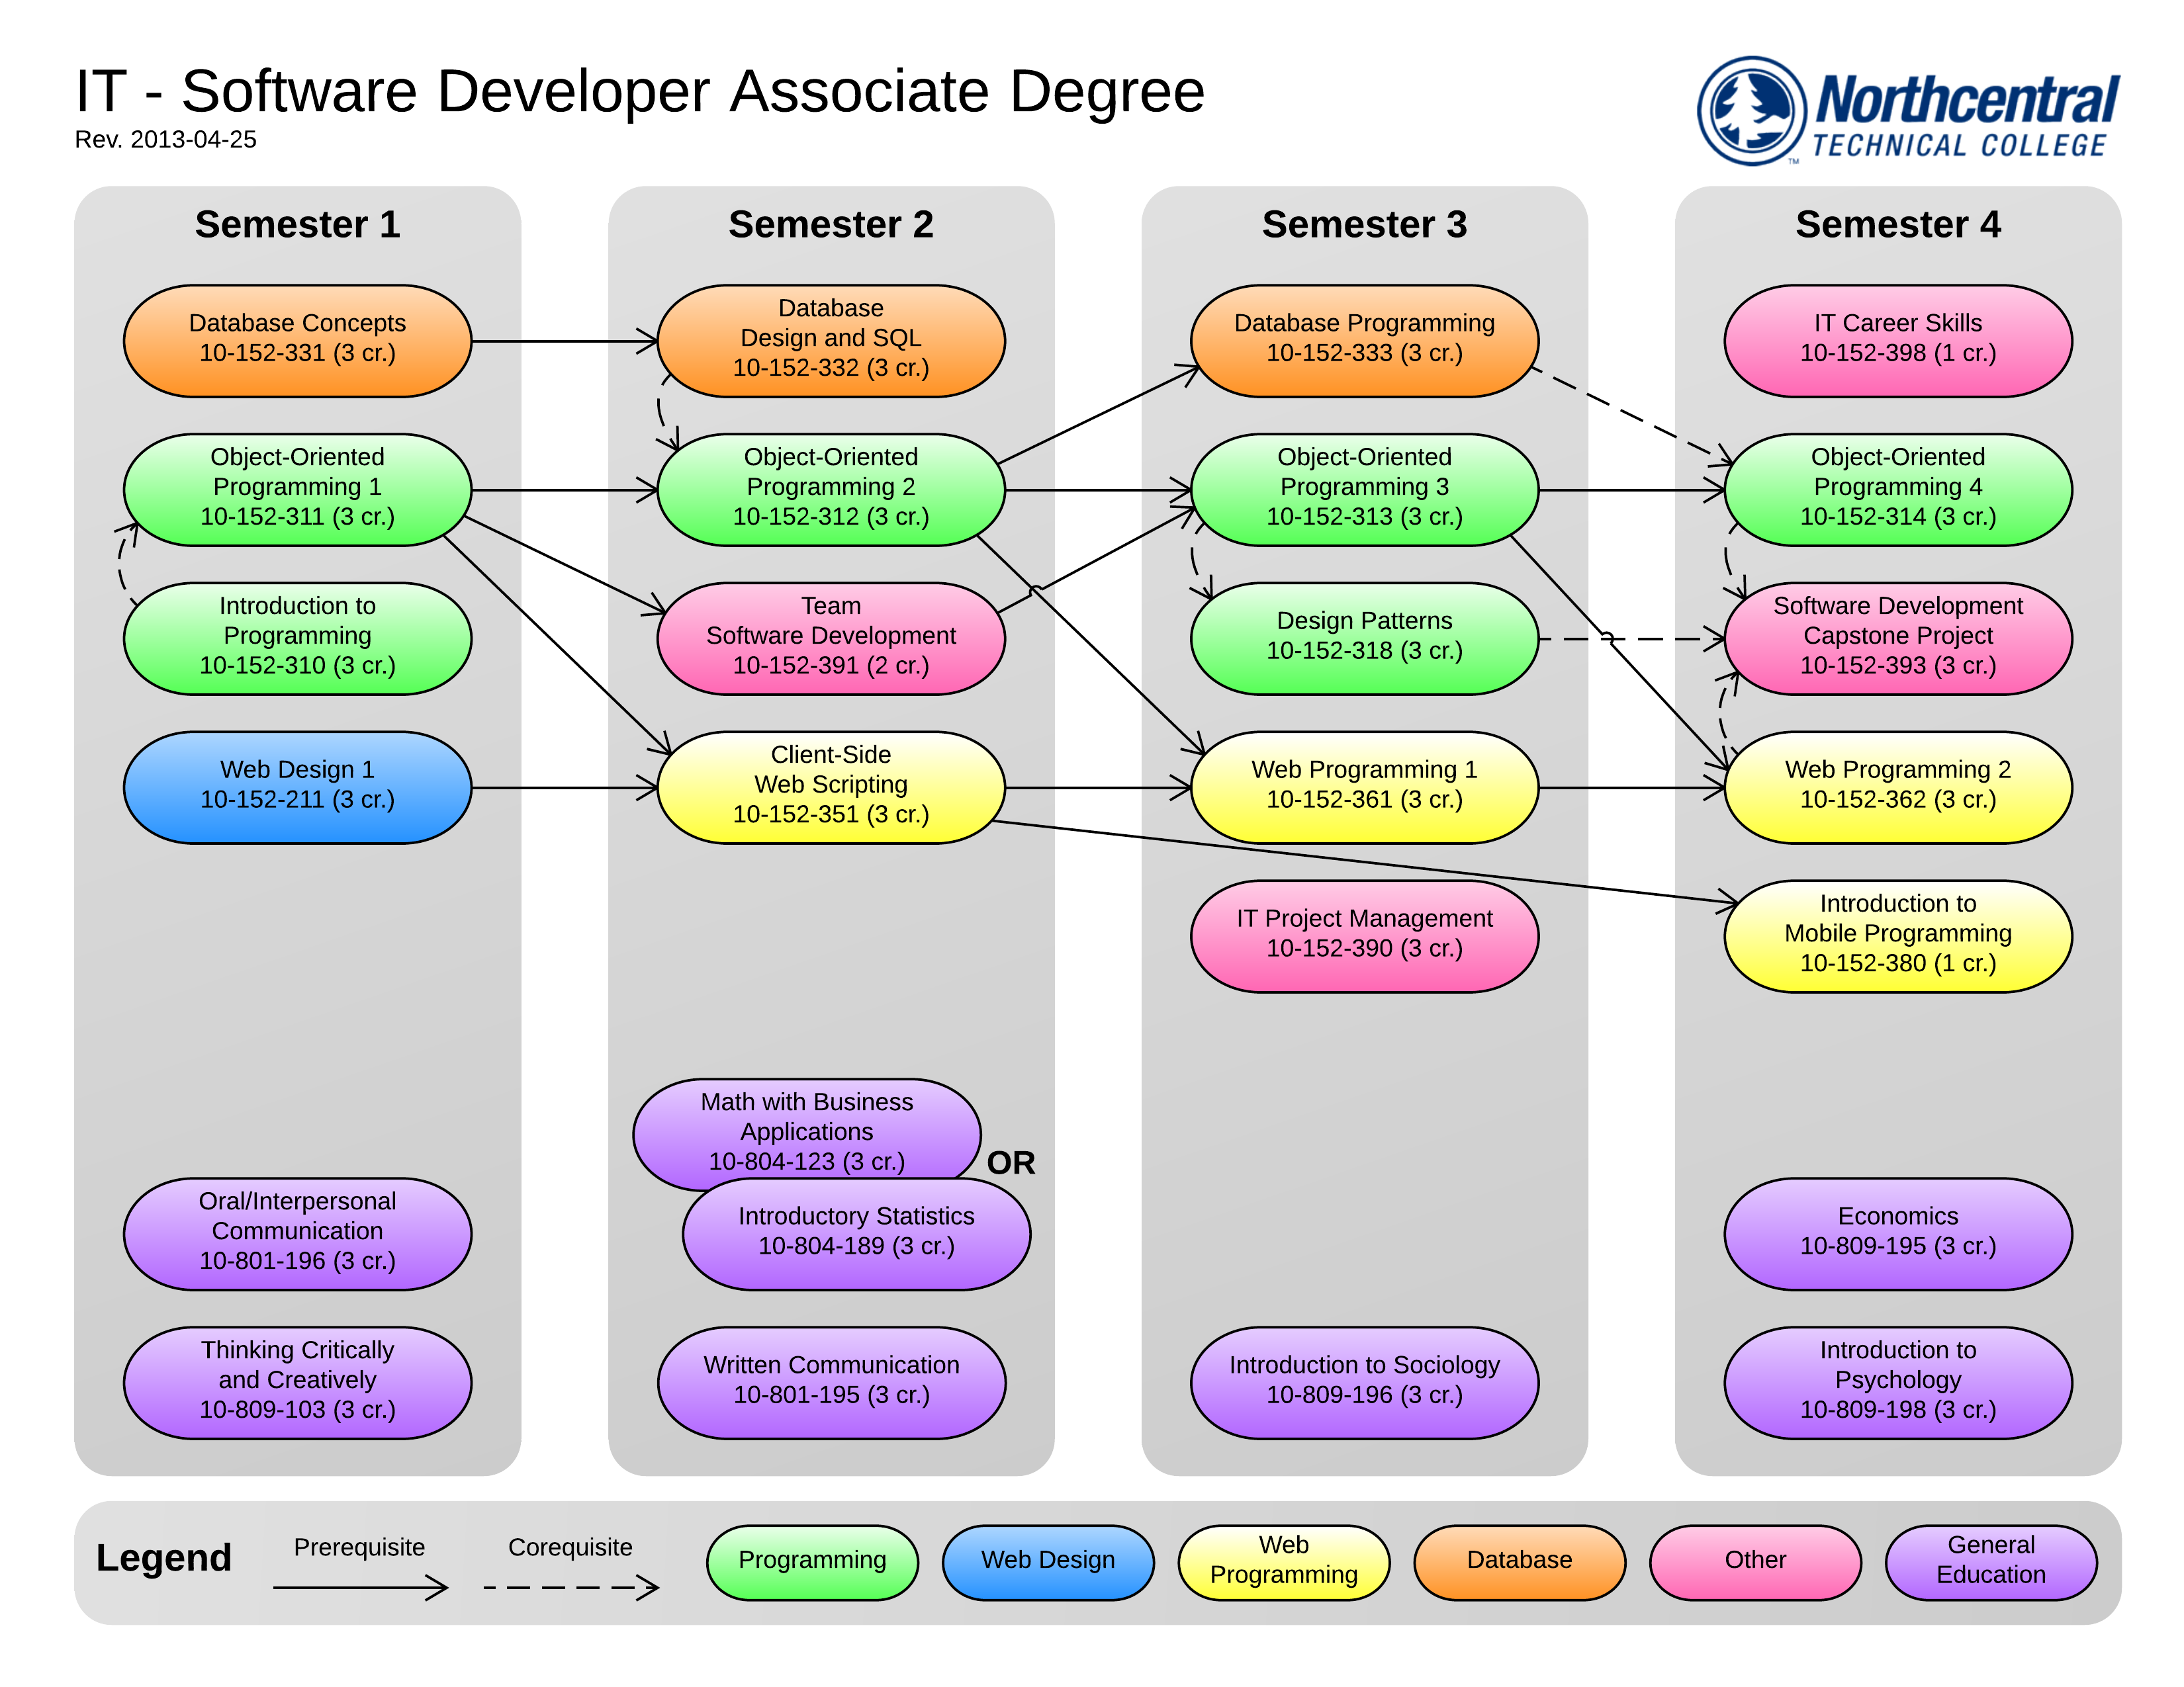Open Client-Side Web Scripting course bubble

click(830, 787)
